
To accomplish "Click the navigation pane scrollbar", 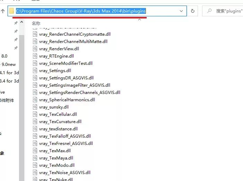I will pyautogui.click(x=22, y=104).
